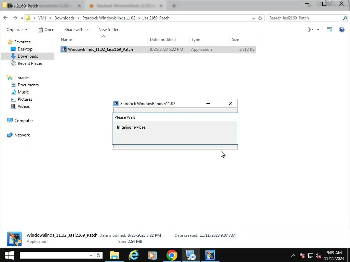Click the taskbar address input field
Viewport: 350px width, 262px height.
click(x=54, y=255)
